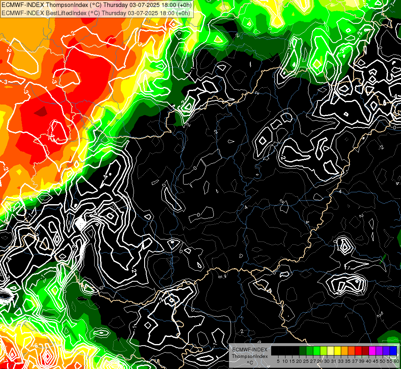Click legend tick value '10'
This screenshot has width=401, height=369.
pos(285,361)
